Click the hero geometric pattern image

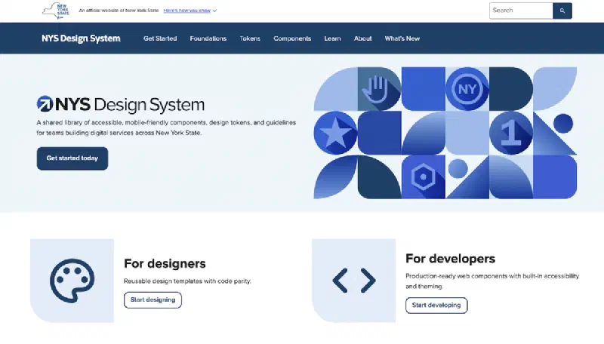tap(445, 133)
